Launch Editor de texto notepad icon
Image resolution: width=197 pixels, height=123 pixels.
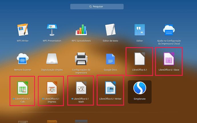pyautogui.click(x=110, y=30)
